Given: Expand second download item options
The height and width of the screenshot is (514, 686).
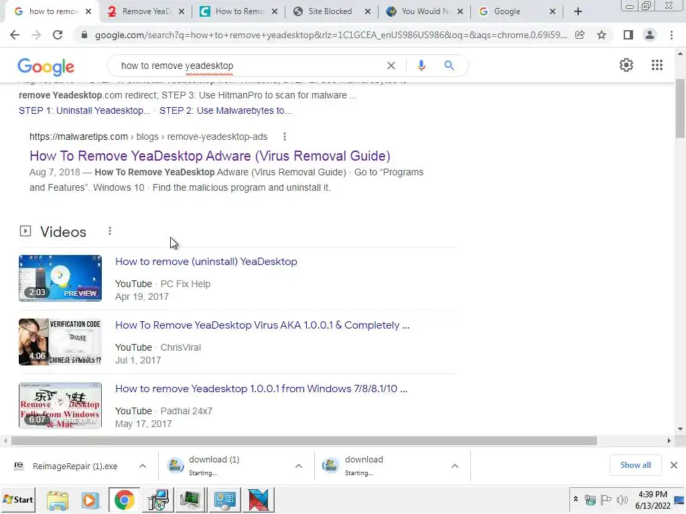Looking at the screenshot, I should 455,466.
